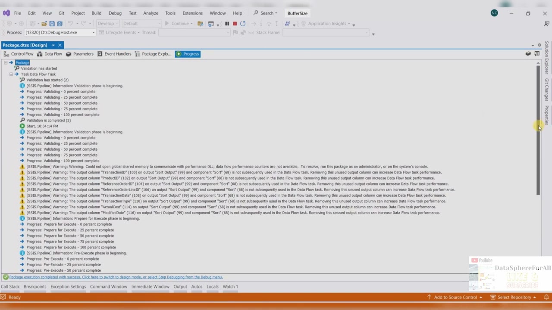The height and width of the screenshot is (310, 552).
Task: Select the Package.dtsx [Design] tab
Action: [25, 45]
